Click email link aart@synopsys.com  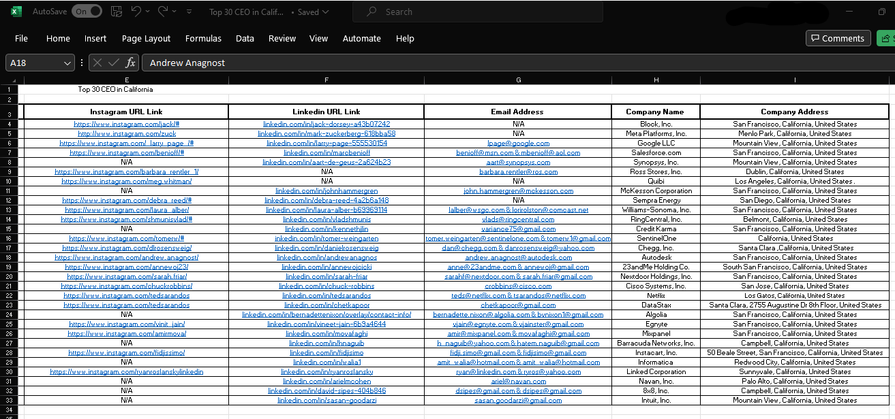coord(518,162)
